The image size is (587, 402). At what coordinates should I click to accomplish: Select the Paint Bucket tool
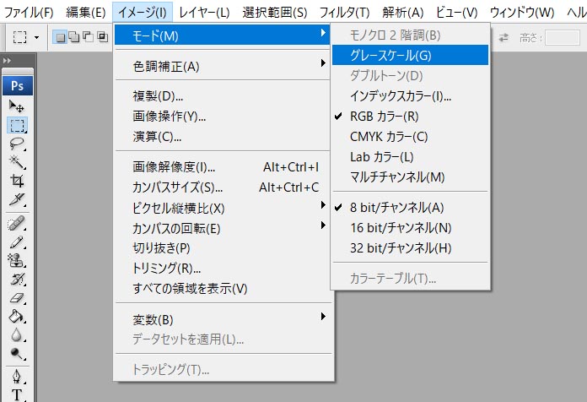pos(17,317)
